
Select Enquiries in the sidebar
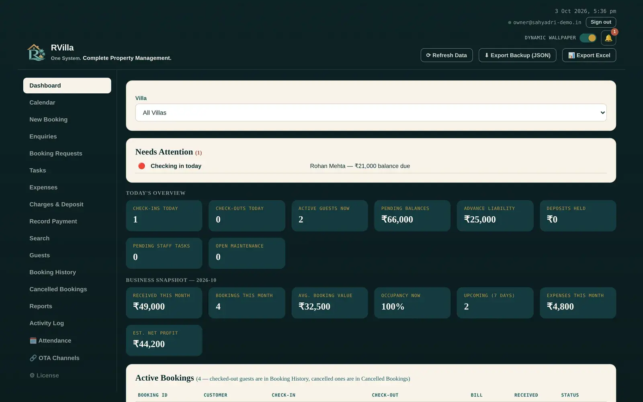pos(67,136)
